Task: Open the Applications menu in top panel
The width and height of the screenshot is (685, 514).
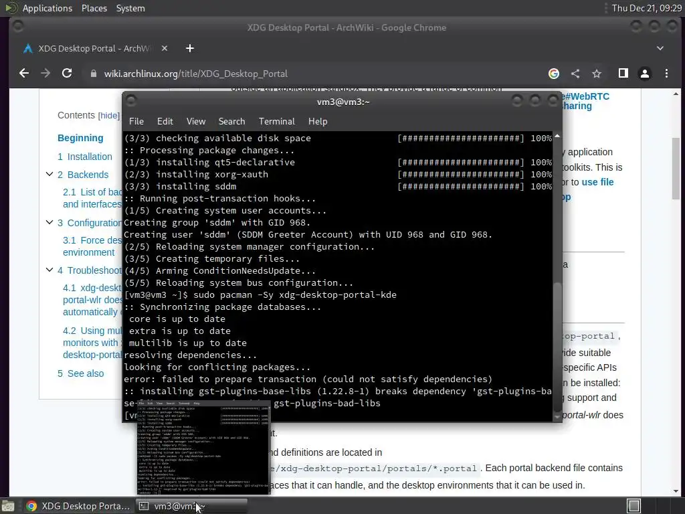Action: coord(47,8)
